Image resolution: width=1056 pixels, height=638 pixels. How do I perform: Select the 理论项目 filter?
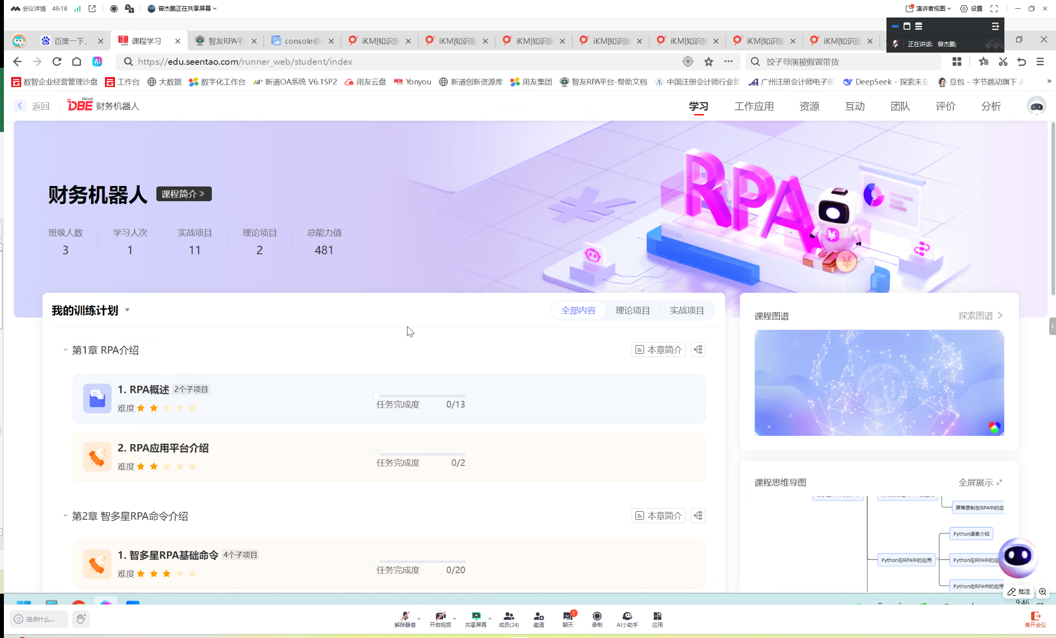tap(632, 310)
